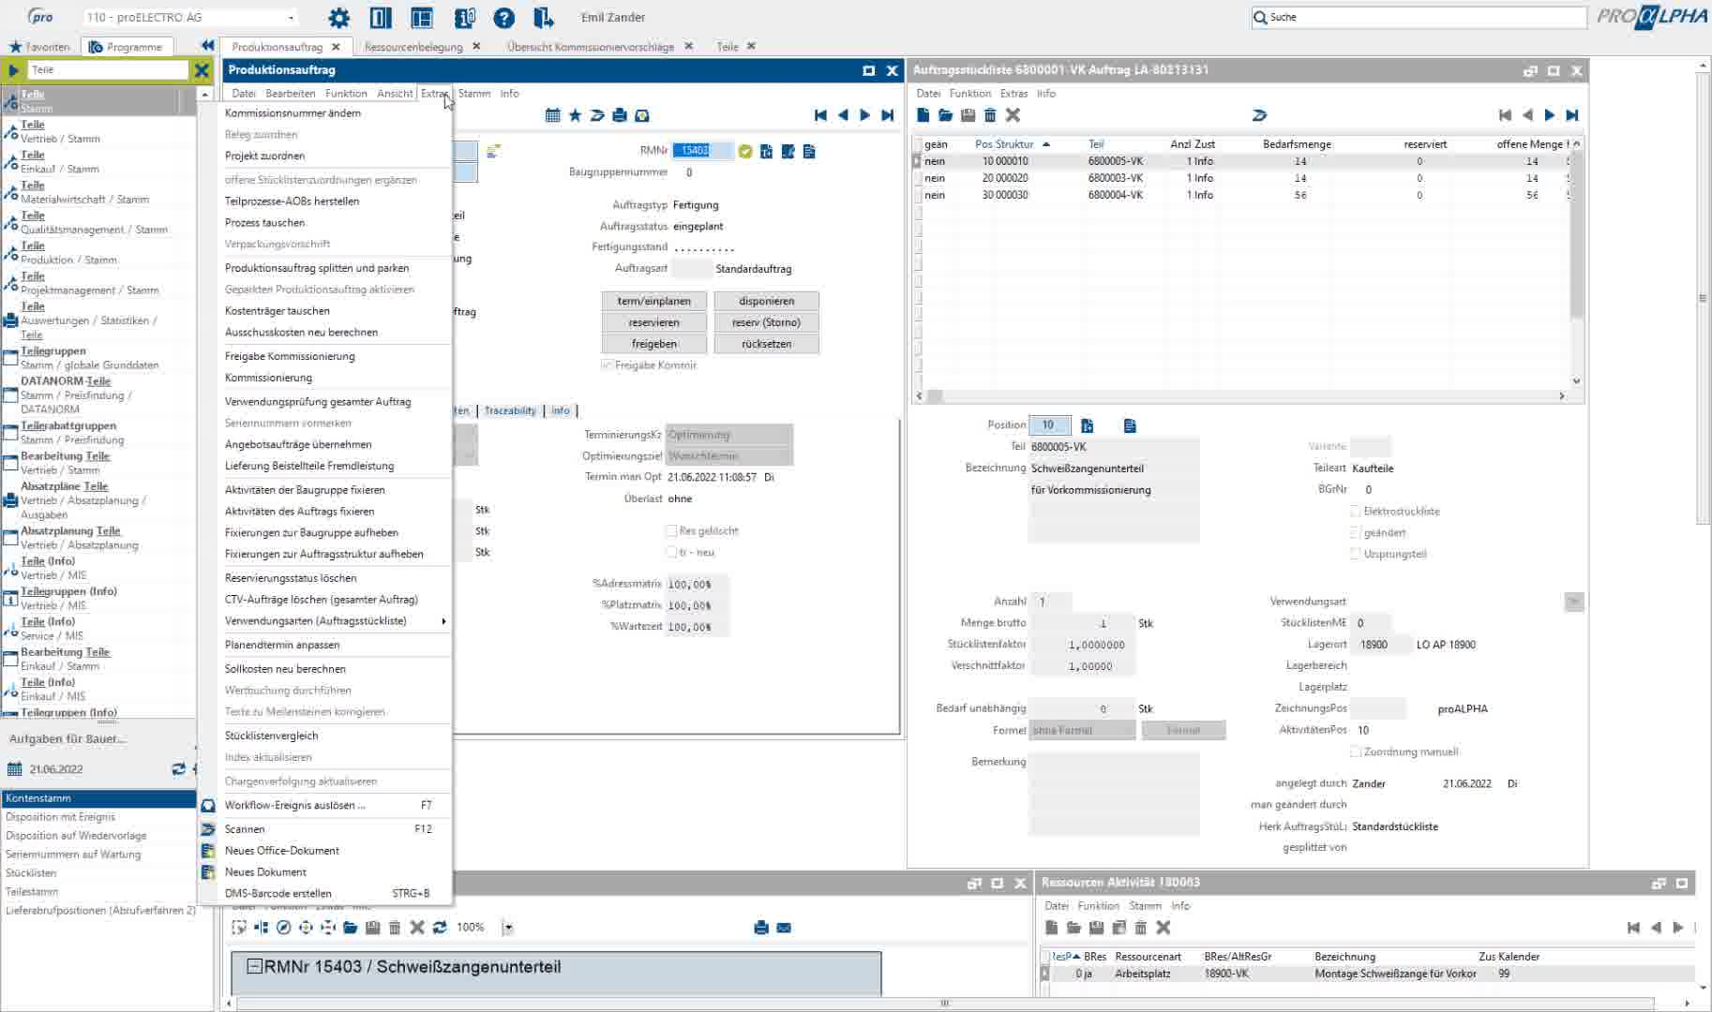
Task: Click the bottom horizontal scrollbar thumb
Action: (x=944, y=1003)
